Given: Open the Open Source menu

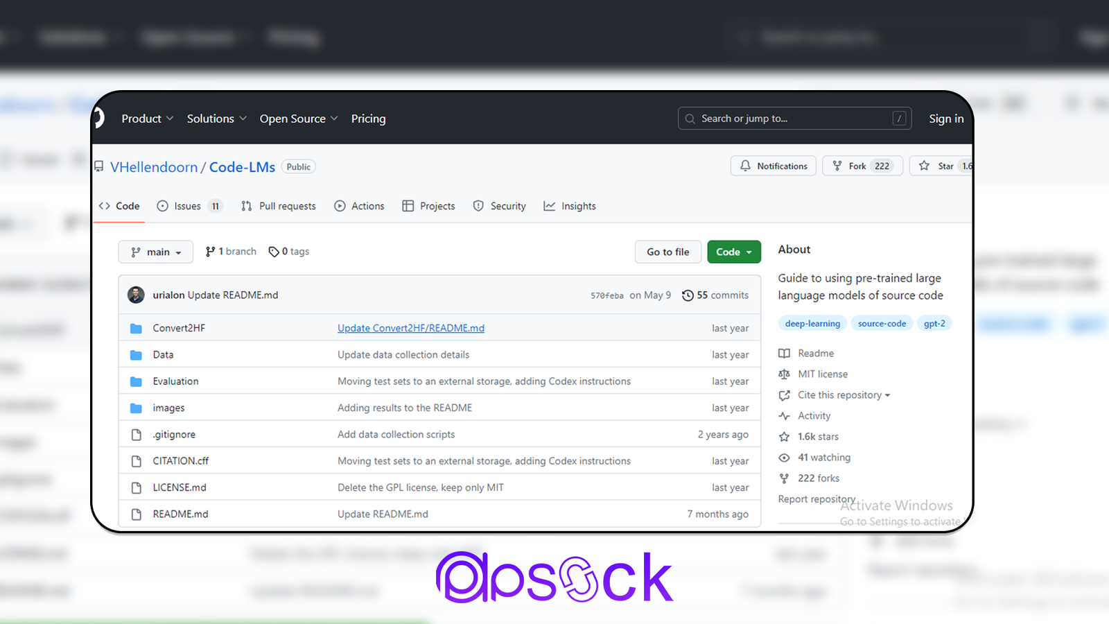Looking at the screenshot, I should 299,119.
